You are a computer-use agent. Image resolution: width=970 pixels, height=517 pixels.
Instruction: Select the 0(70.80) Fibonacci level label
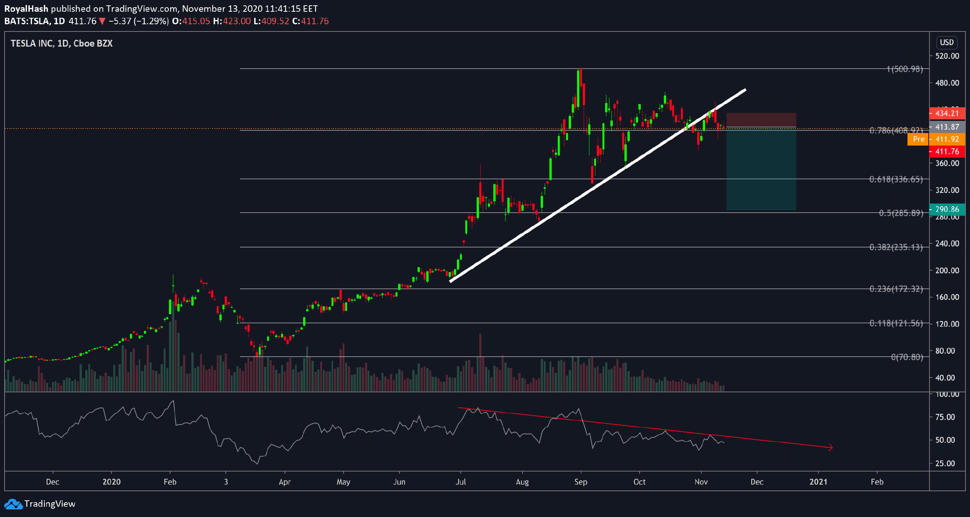tap(907, 357)
